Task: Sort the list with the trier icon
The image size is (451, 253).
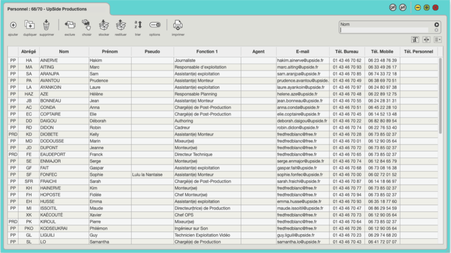Action: [138, 25]
